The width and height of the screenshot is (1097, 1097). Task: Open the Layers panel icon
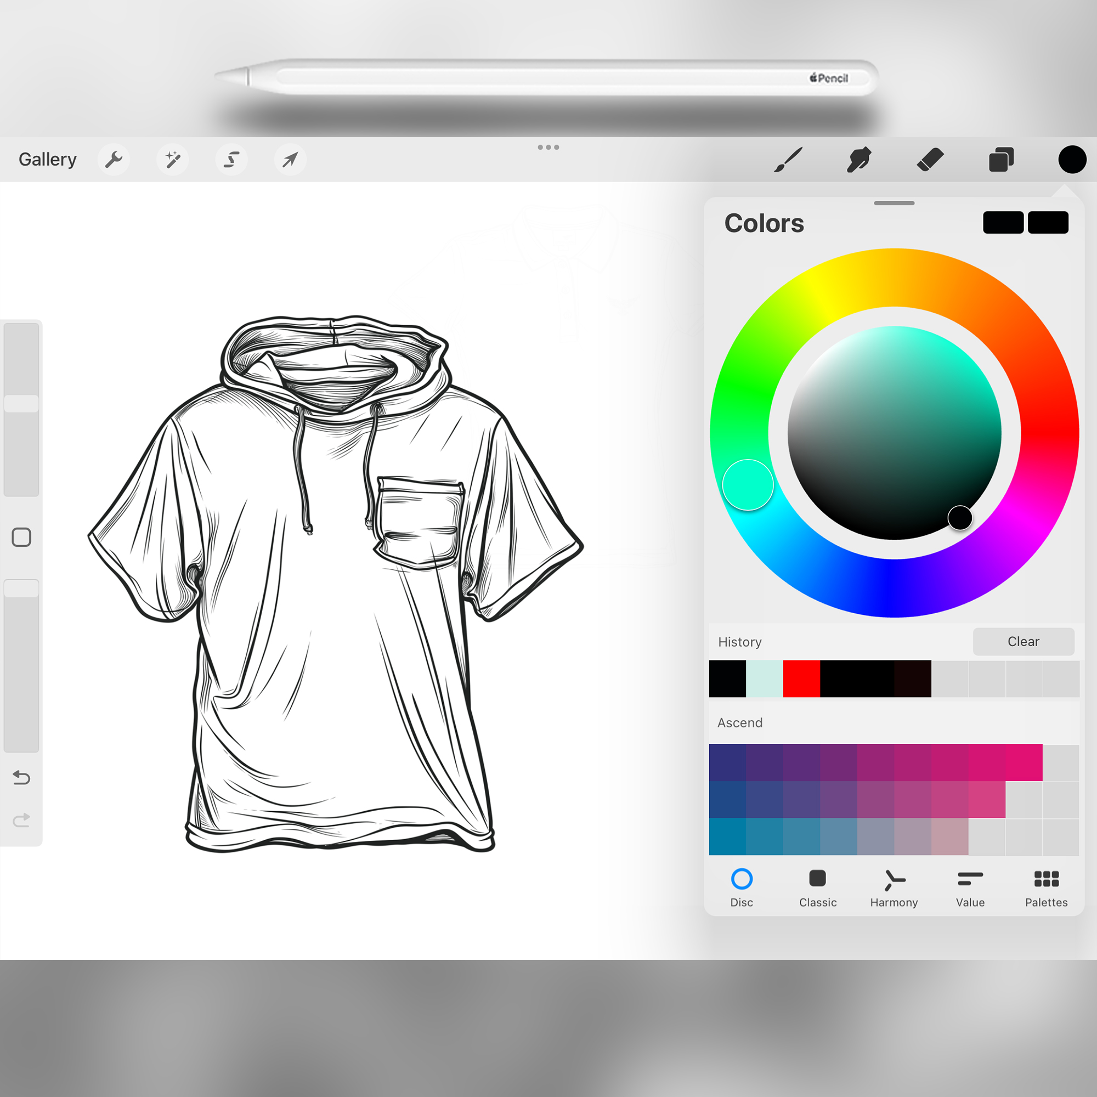[1001, 160]
